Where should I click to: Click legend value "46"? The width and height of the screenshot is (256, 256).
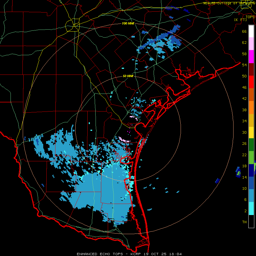pos(244,88)
